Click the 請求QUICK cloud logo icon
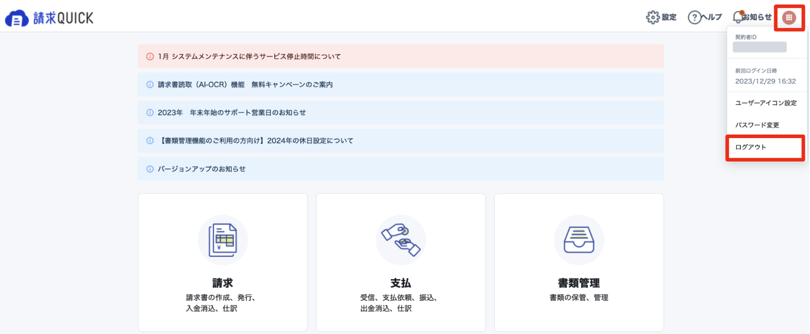 click(x=17, y=18)
